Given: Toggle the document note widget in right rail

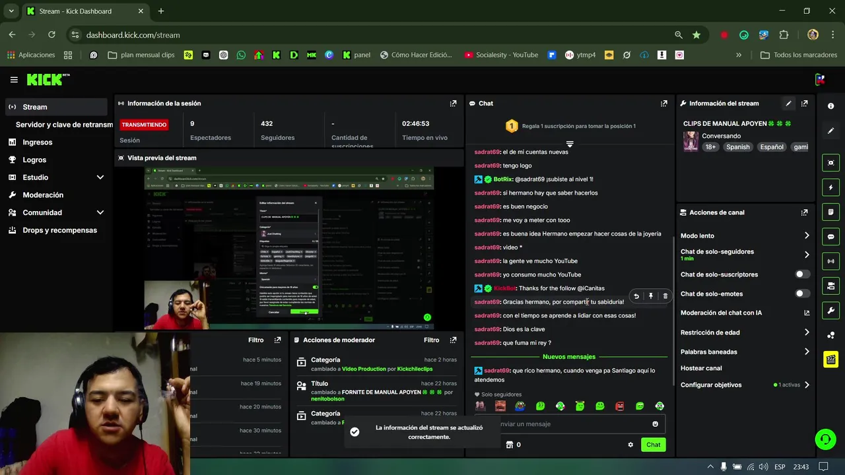Looking at the screenshot, I should [831, 212].
